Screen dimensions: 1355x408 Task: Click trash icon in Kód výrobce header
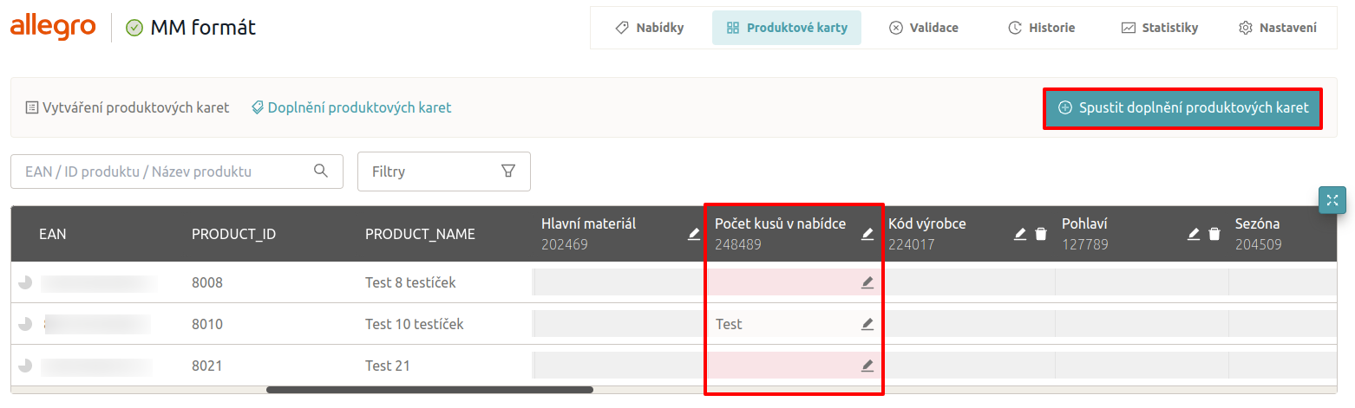click(1041, 234)
